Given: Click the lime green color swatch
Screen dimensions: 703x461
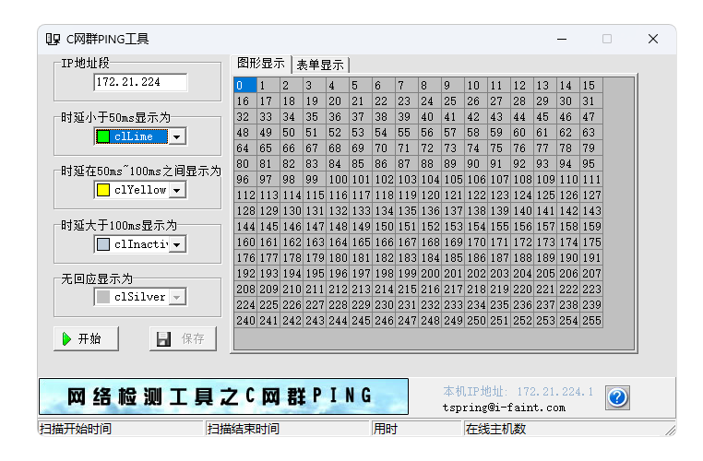Looking at the screenshot, I should 103,136.
